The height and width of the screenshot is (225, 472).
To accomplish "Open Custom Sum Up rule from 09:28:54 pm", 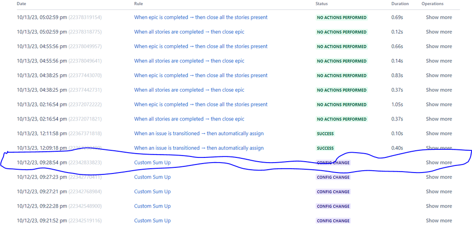I will [152, 163].
